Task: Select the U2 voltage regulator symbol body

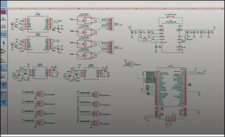Action: [170, 38]
